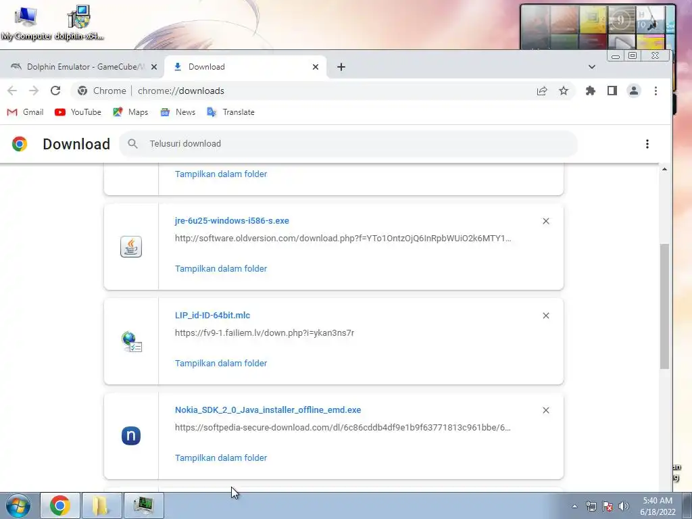The height and width of the screenshot is (519, 692).
Task: Click the forward navigation arrow
Action: 34,91
